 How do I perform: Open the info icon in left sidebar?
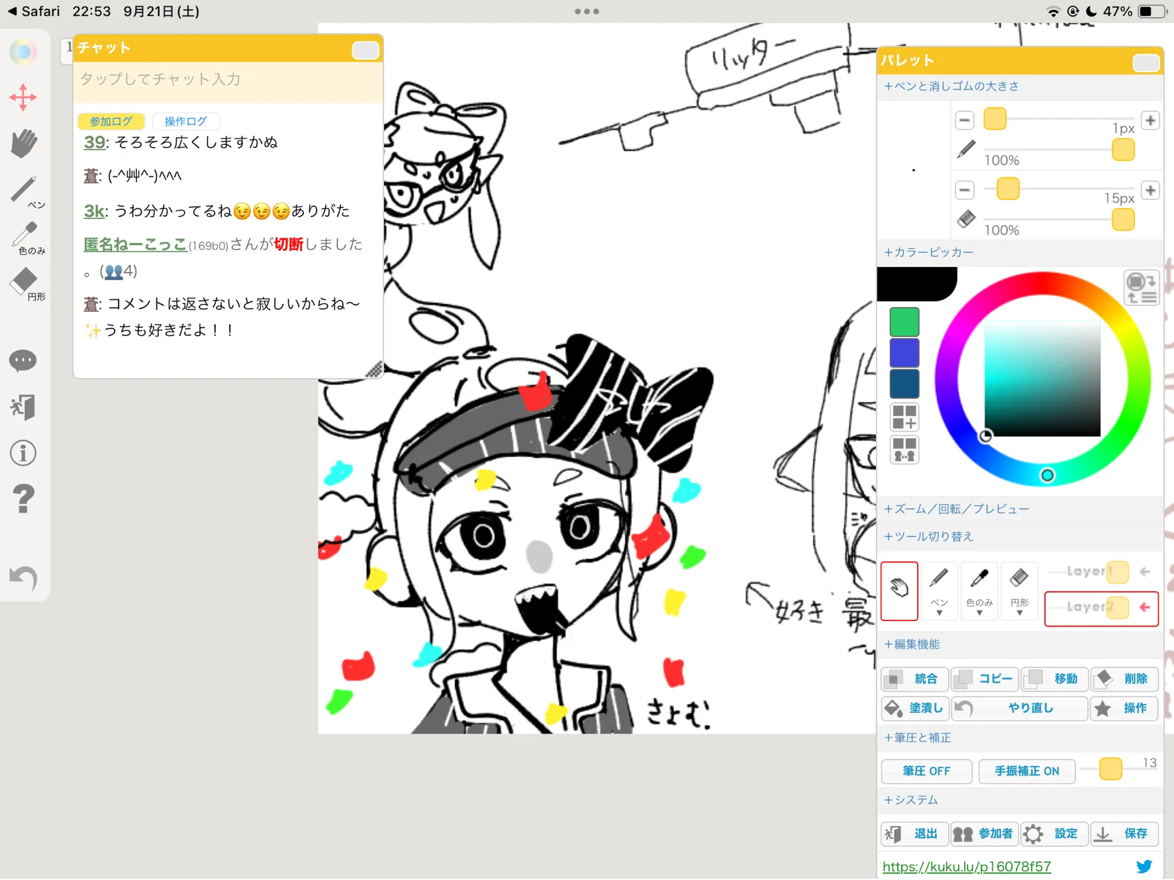(23, 454)
